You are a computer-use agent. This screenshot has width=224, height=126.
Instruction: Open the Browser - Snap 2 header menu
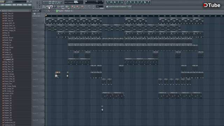(7, 11)
